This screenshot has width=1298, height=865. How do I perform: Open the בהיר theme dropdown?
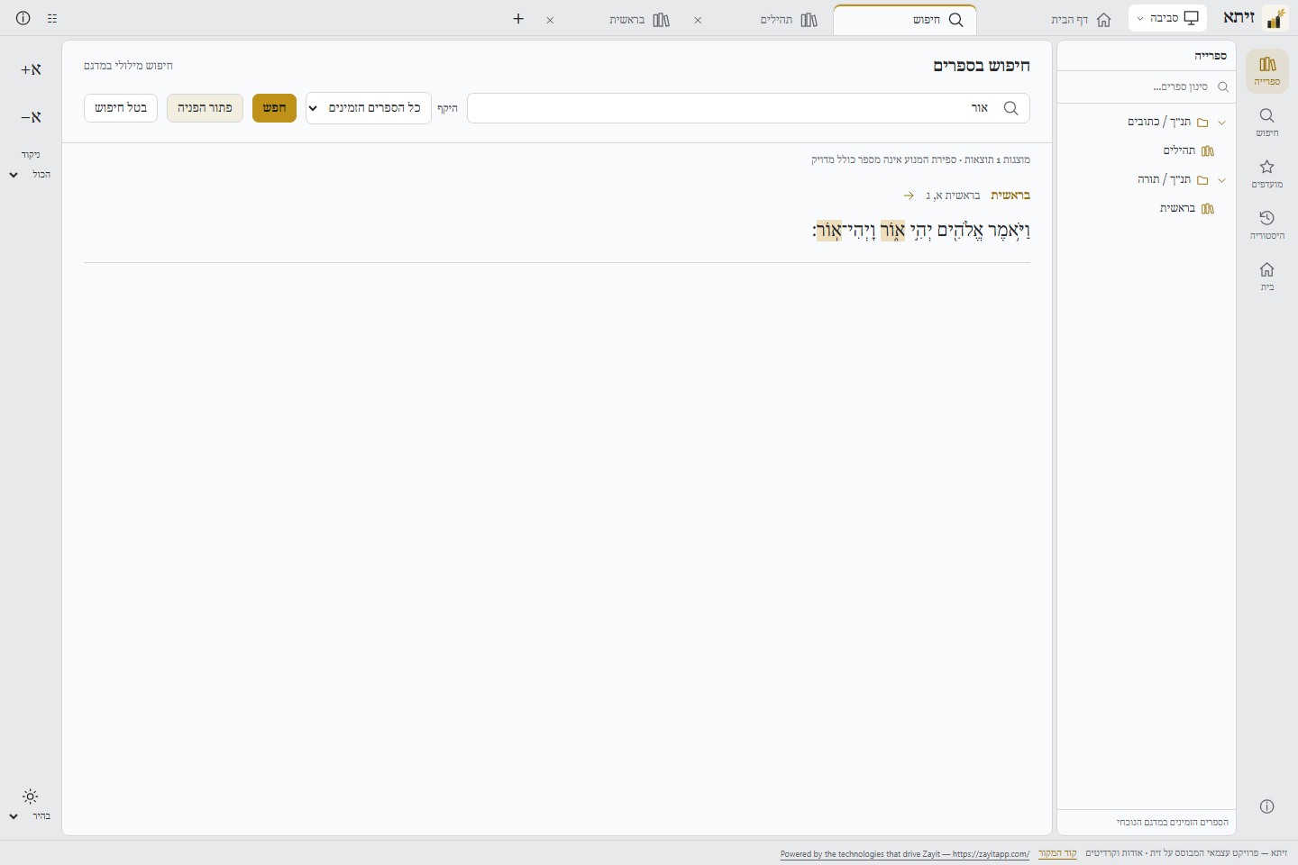tap(31, 816)
